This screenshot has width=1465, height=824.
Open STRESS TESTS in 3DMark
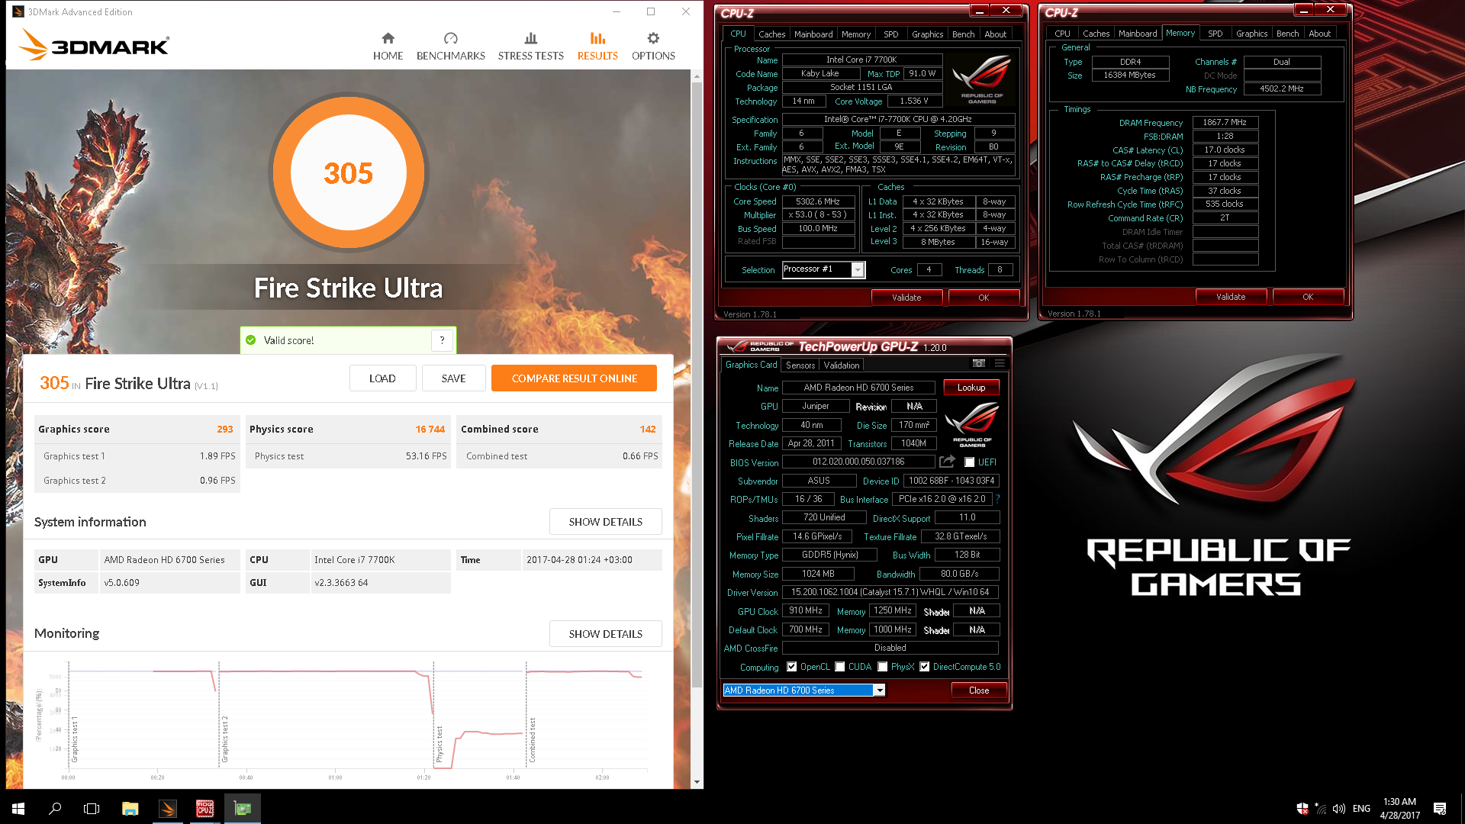(530, 47)
